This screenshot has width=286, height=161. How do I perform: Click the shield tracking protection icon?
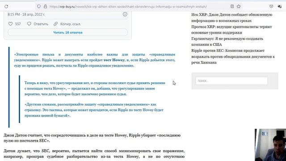[39, 7]
